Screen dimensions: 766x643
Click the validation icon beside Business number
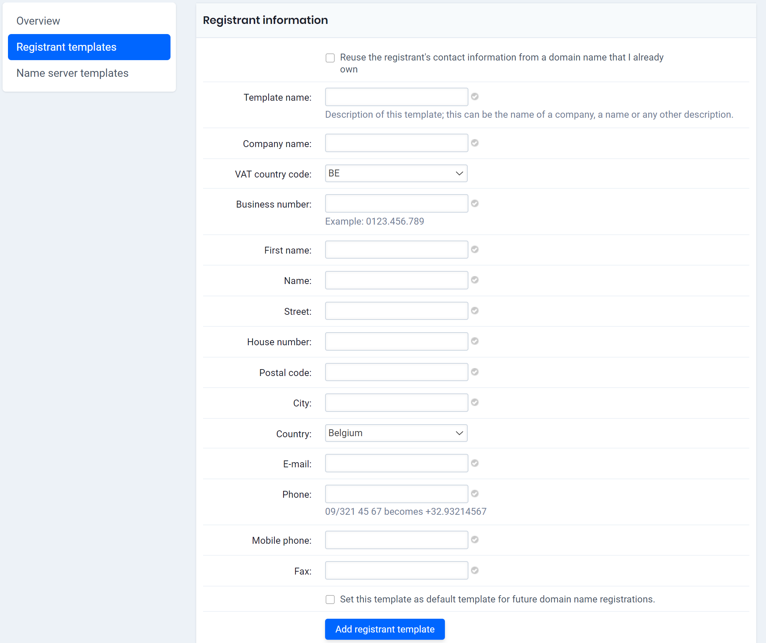coord(475,203)
